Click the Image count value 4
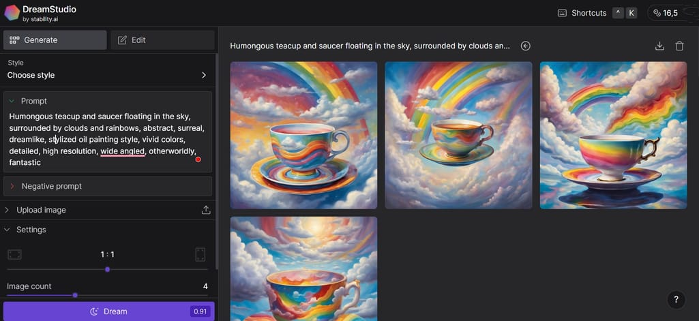699x321 pixels. coord(205,286)
